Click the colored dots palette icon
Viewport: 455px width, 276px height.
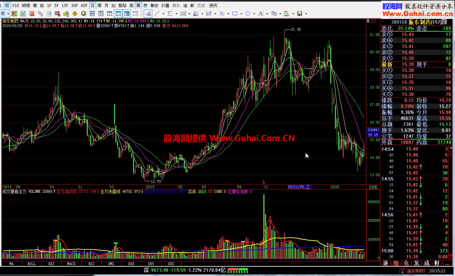pos(287,14)
